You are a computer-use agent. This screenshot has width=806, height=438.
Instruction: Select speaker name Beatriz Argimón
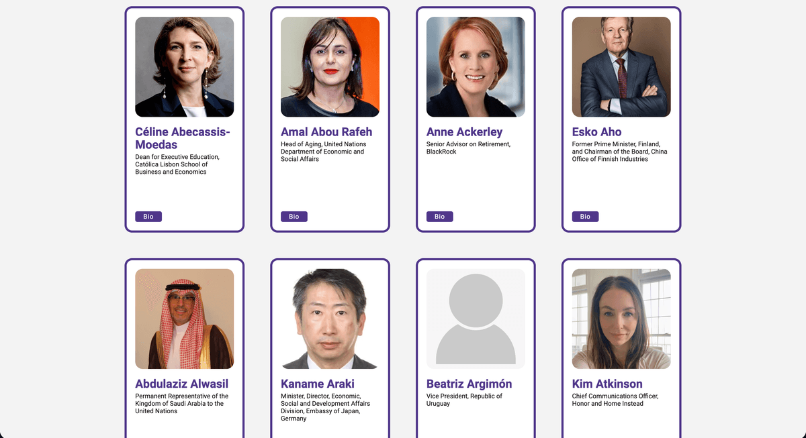469,384
